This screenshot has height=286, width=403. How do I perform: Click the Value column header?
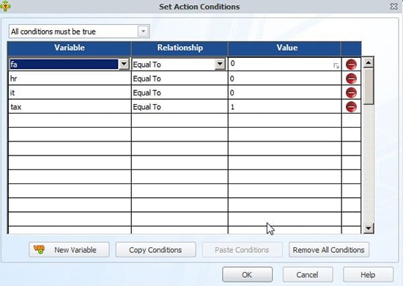point(284,48)
